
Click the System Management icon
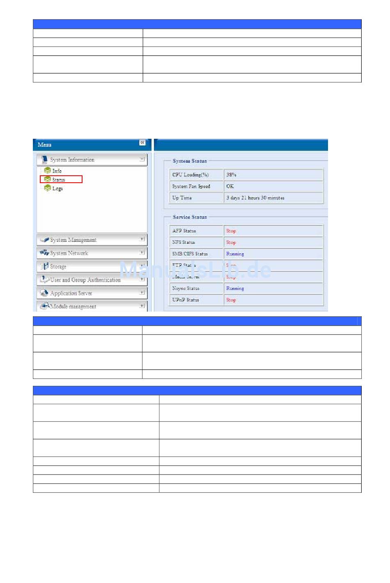tap(44, 239)
